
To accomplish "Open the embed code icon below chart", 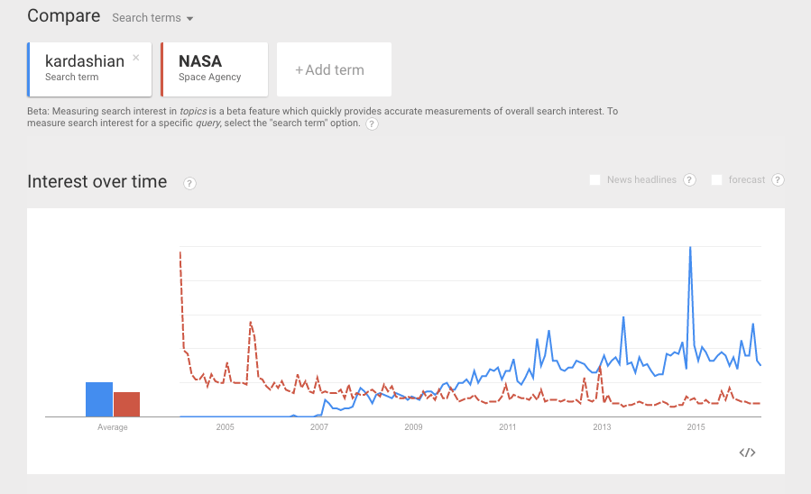I will (746, 453).
